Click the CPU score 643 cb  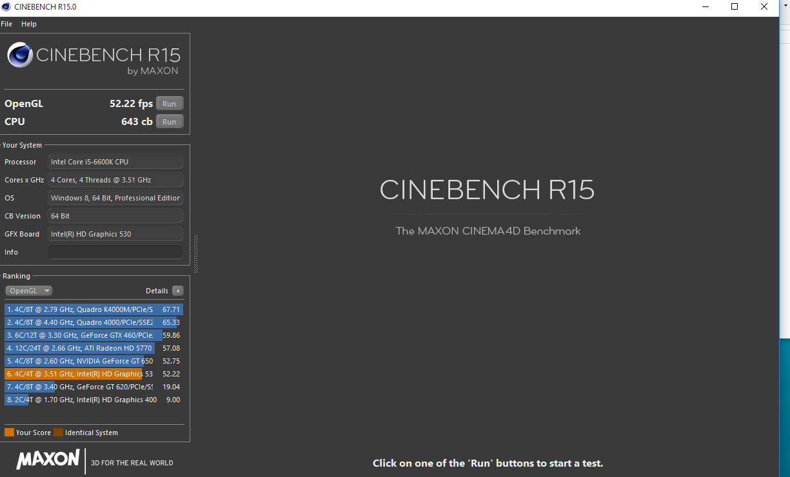[137, 122]
